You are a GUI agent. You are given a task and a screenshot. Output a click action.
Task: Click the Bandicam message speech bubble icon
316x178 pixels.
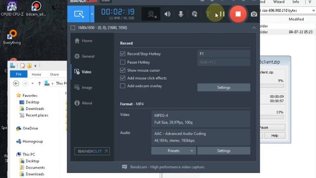coord(124,167)
